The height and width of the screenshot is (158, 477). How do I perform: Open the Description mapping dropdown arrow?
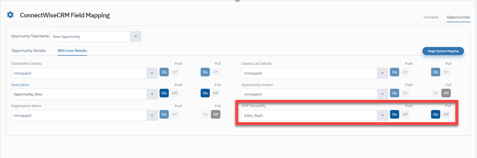[x=152, y=94]
